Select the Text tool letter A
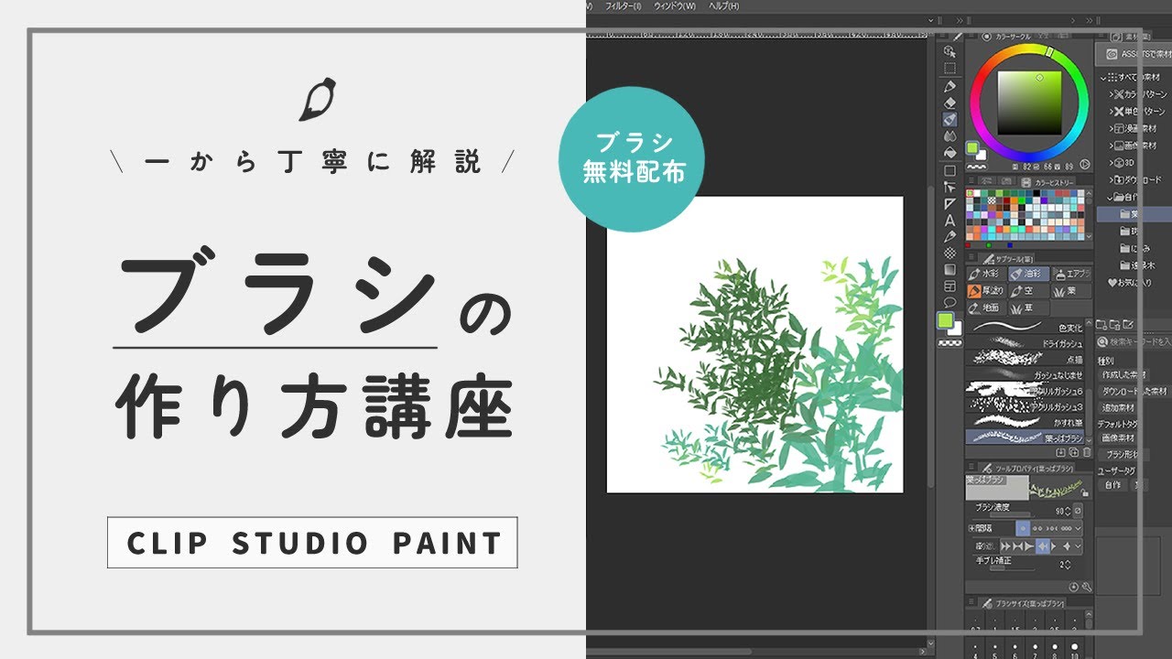Screen dimensions: 1172x659 (x=950, y=220)
